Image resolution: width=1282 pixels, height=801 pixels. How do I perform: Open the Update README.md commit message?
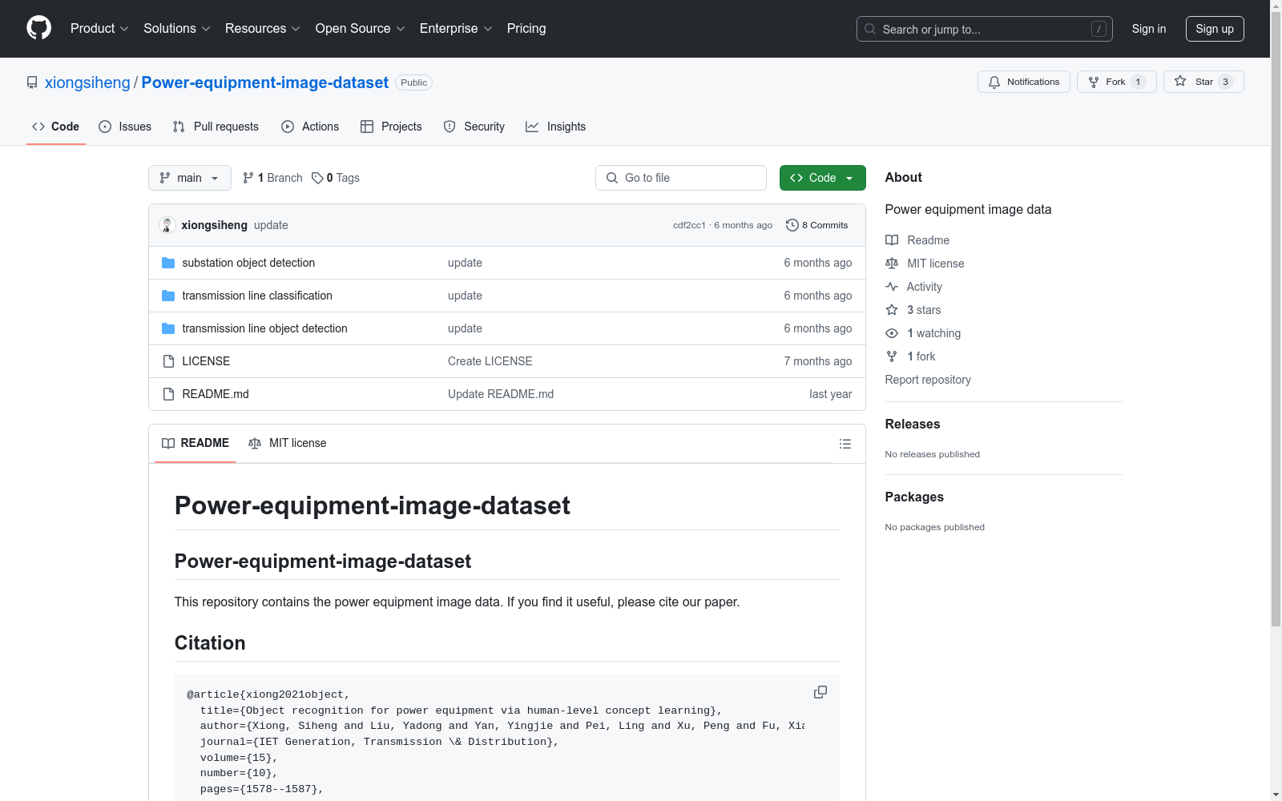[x=501, y=394]
